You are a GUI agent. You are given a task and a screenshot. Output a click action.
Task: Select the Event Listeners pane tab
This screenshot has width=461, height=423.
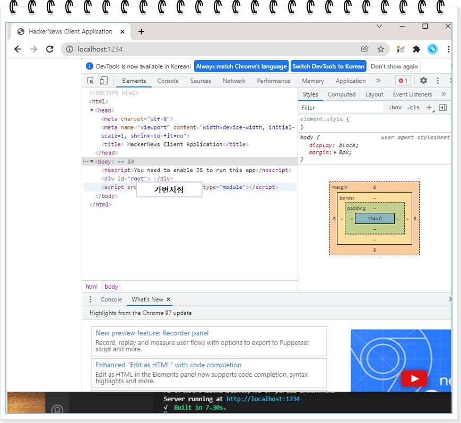[413, 94]
